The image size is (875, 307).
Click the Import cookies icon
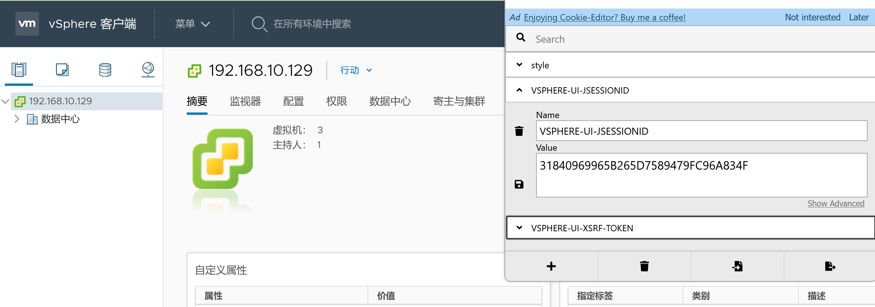pos(737,266)
